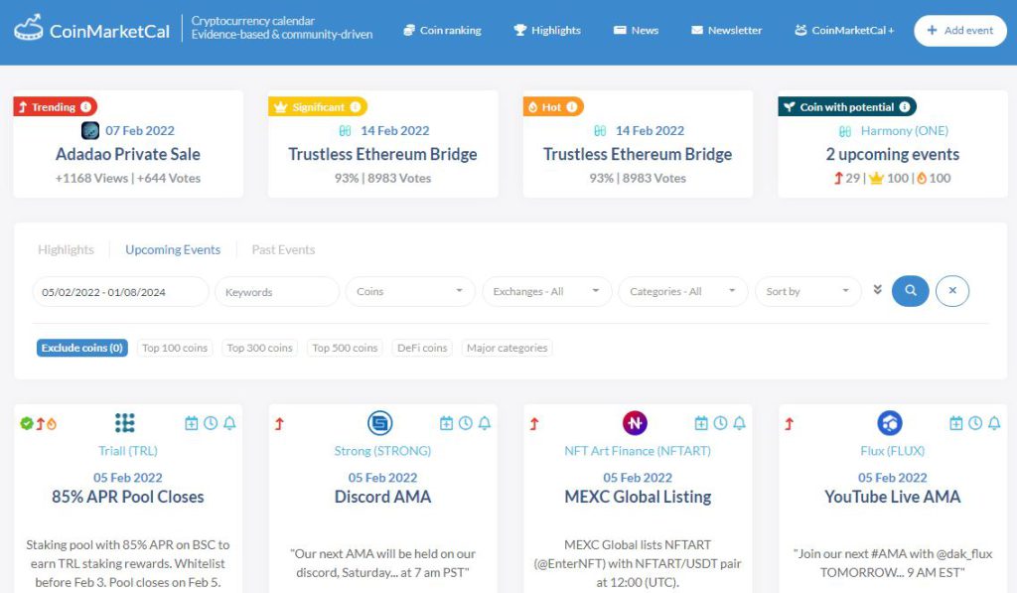This screenshot has height=593, width=1017.
Task: Open 85% APR Pool Closes event
Action: pos(128,497)
